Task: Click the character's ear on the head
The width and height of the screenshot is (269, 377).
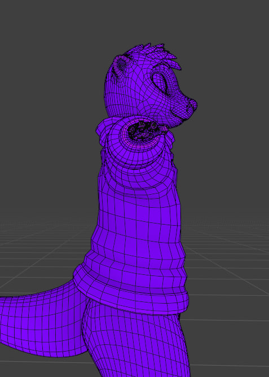Action: click(x=122, y=64)
